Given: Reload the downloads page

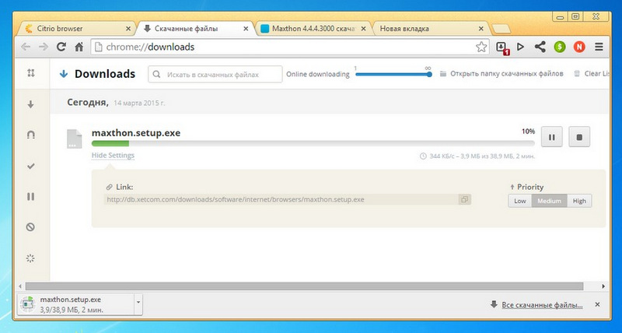Looking at the screenshot, I should [61, 47].
